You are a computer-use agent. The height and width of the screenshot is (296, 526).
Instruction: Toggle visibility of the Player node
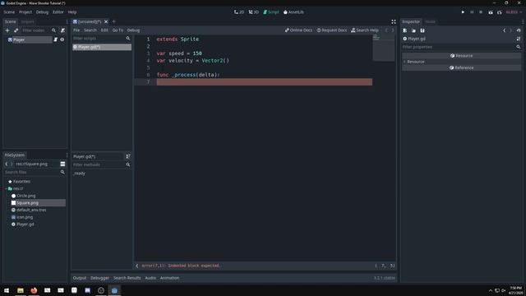(62, 39)
